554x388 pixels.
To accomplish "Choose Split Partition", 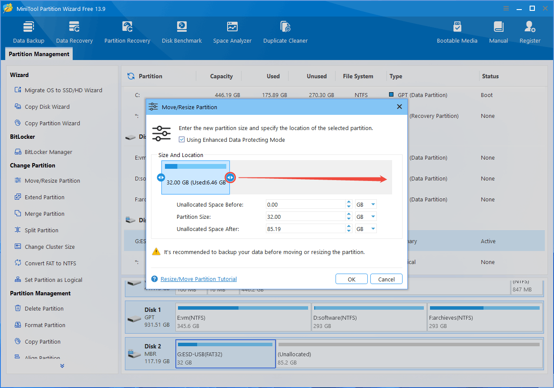I will coord(36,230).
